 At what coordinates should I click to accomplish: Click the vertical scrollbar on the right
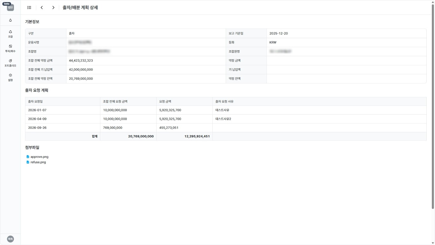coord(432,106)
